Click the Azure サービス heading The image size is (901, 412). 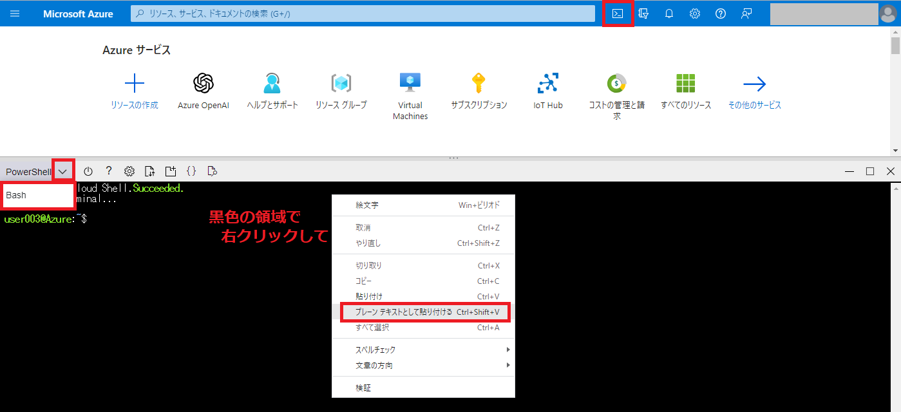tap(137, 50)
